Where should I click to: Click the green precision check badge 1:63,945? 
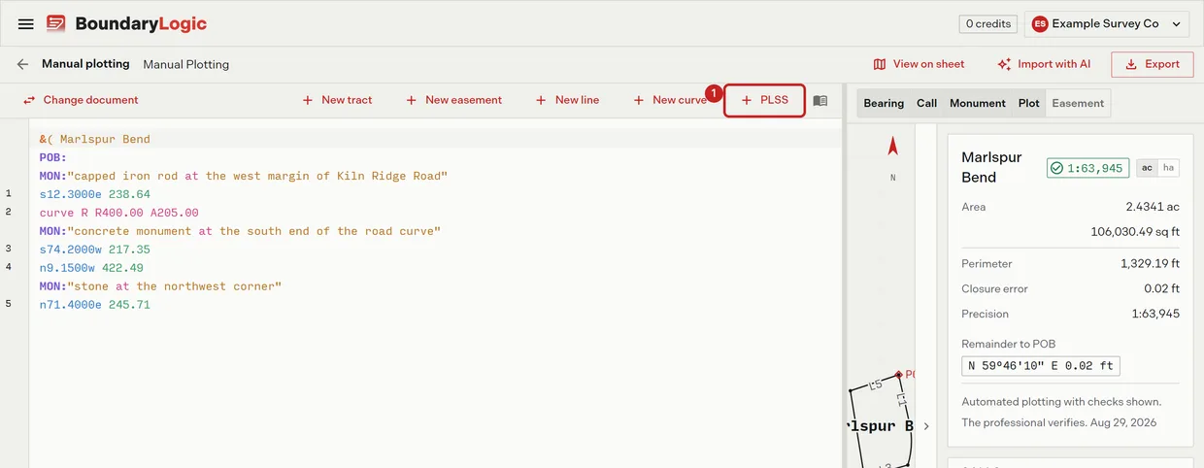(1087, 168)
